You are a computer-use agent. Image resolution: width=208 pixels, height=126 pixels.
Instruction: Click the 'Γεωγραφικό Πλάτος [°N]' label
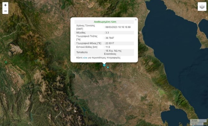coord(87,38)
